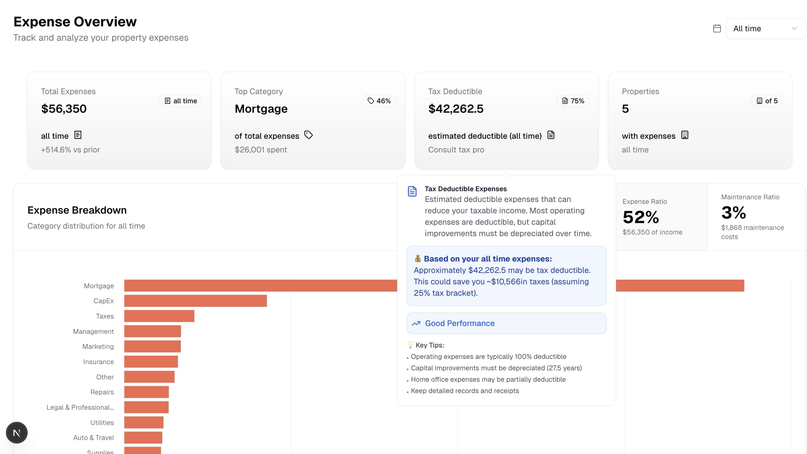Click the Next.js dev indicator in bottom-left corner
807x454 pixels.
[x=16, y=433]
